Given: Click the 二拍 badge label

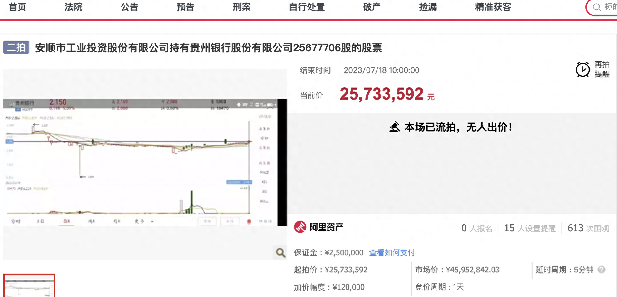Looking at the screenshot, I should click(16, 47).
